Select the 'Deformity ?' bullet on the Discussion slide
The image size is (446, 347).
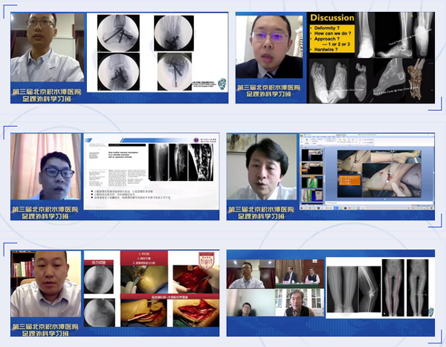click(327, 28)
